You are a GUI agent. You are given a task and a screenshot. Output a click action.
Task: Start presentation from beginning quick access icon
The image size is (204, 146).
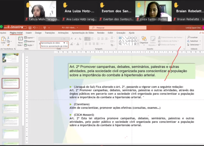coord(45,28)
